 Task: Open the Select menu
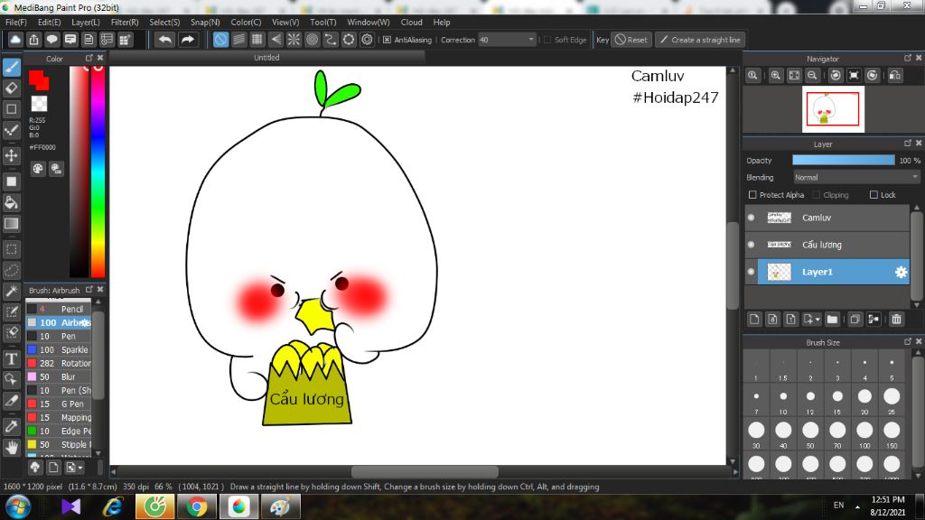(164, 23)
